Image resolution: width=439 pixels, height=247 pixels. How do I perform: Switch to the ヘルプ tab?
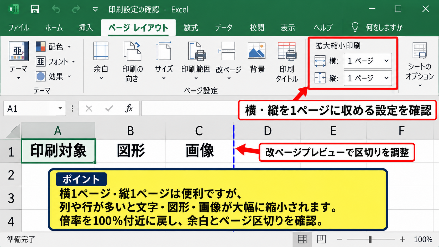coord(323,28)
